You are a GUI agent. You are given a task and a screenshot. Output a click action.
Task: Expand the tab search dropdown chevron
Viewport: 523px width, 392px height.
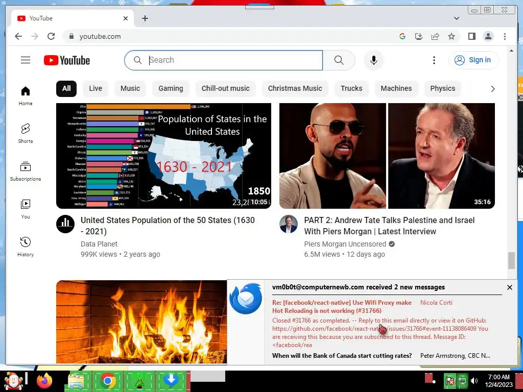point(456,18)
